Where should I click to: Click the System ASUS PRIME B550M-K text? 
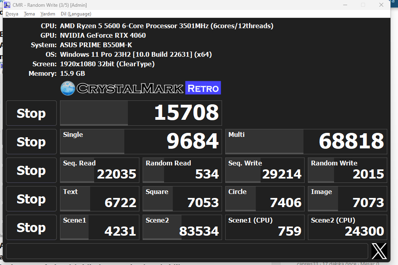96,45
